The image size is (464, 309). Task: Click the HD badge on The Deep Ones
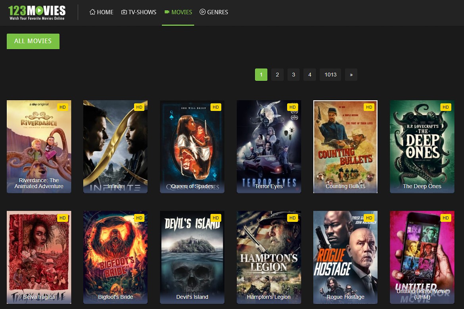point(445,107)
